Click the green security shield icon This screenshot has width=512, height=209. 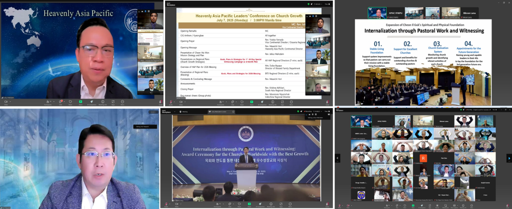298,112
